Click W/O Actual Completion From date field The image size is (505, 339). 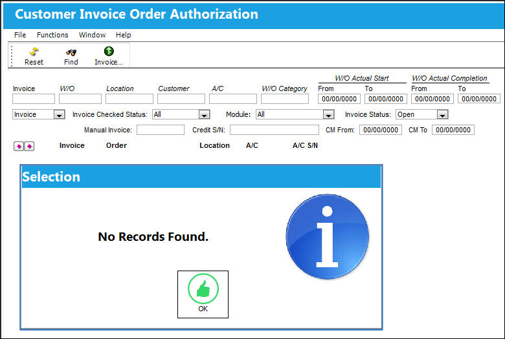tap(432, 99)
